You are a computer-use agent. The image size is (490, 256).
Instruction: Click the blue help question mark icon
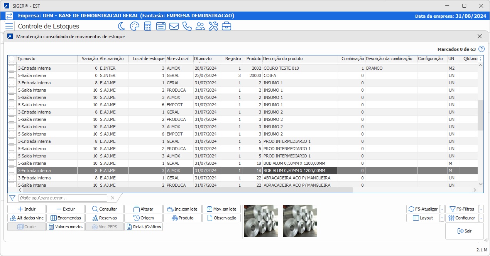(x=481, y=49)
